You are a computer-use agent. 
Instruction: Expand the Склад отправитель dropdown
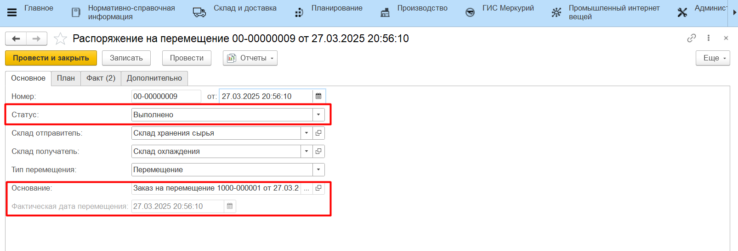click(307, 133)
